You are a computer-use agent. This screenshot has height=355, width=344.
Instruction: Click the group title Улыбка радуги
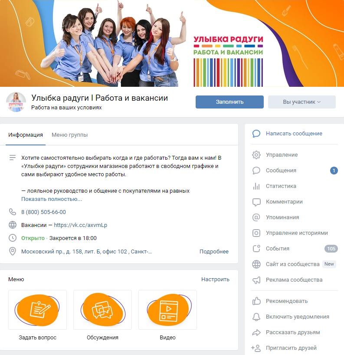100,98
